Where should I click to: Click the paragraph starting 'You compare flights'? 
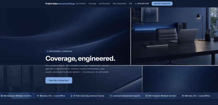click(x=77, y=69)
